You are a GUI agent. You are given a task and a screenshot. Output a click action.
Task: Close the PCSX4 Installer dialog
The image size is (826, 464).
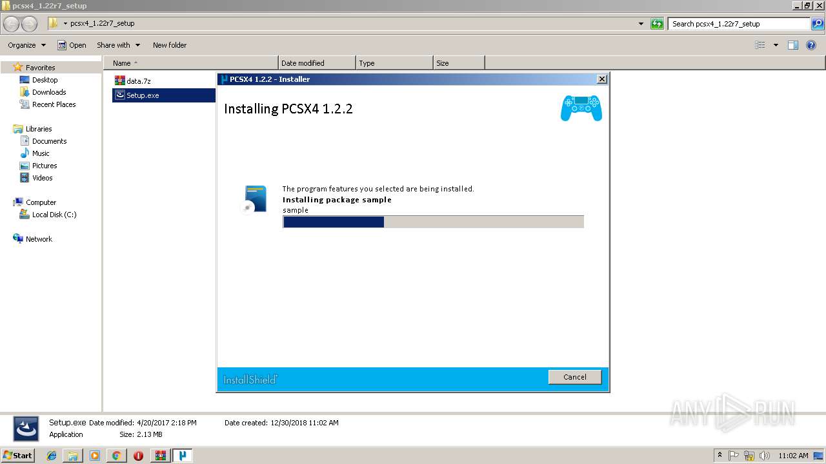602,79
